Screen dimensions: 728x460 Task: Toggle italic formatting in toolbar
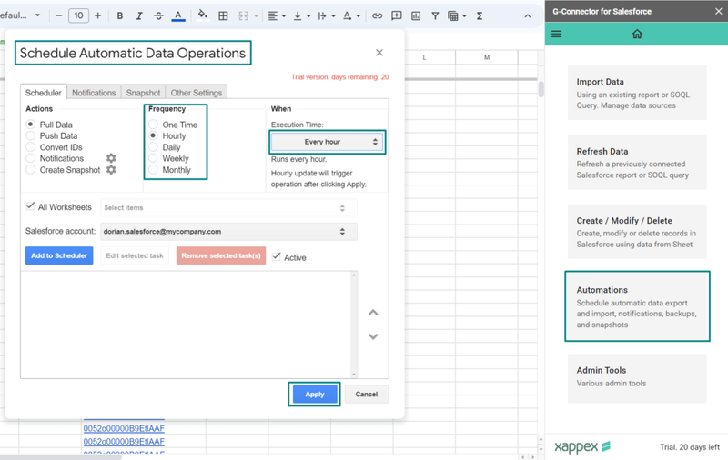click(139, 15)
